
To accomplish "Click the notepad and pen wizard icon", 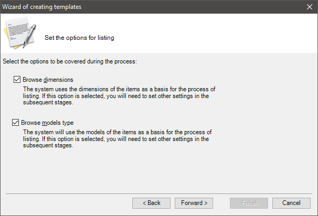I will pos(20,33).
